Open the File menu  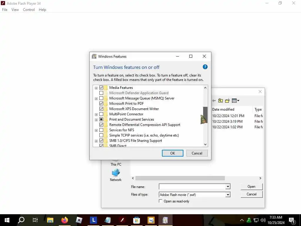[5, 10]
